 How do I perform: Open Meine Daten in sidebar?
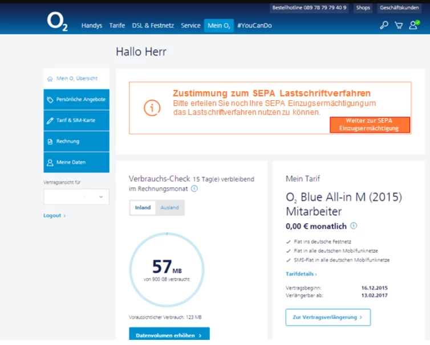(x=76, y=162)
